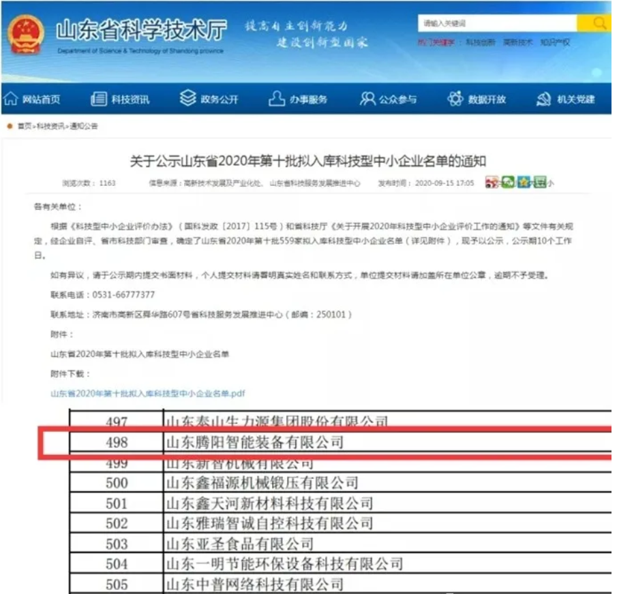
Task: Select row number 498 in the table
Action: [x=117, y=442]
